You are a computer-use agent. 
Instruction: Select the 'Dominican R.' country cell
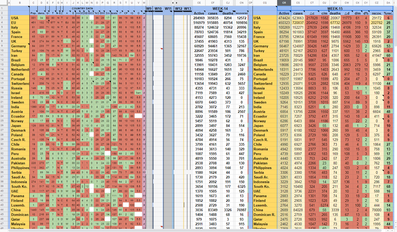pos(265,215)
